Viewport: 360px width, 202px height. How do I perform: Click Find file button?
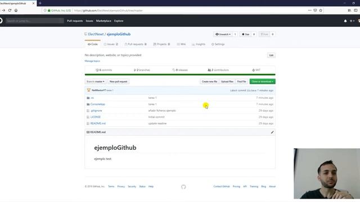coord(241,81)
